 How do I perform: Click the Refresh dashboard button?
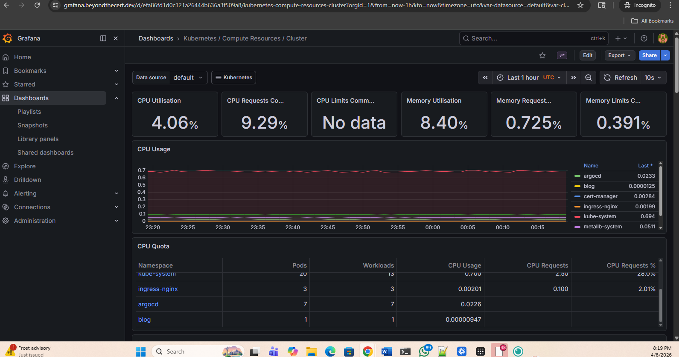[621, 78]
